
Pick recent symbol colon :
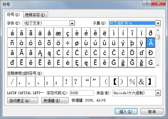coord(58,81)
